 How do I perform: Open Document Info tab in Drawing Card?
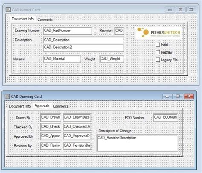[20, 106]
